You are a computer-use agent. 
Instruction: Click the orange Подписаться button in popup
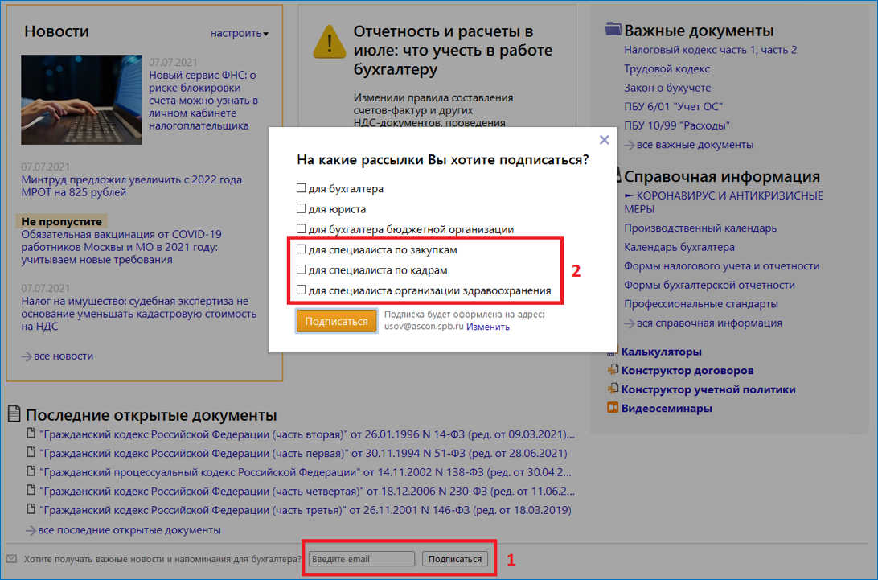click(x=336, y=321)
